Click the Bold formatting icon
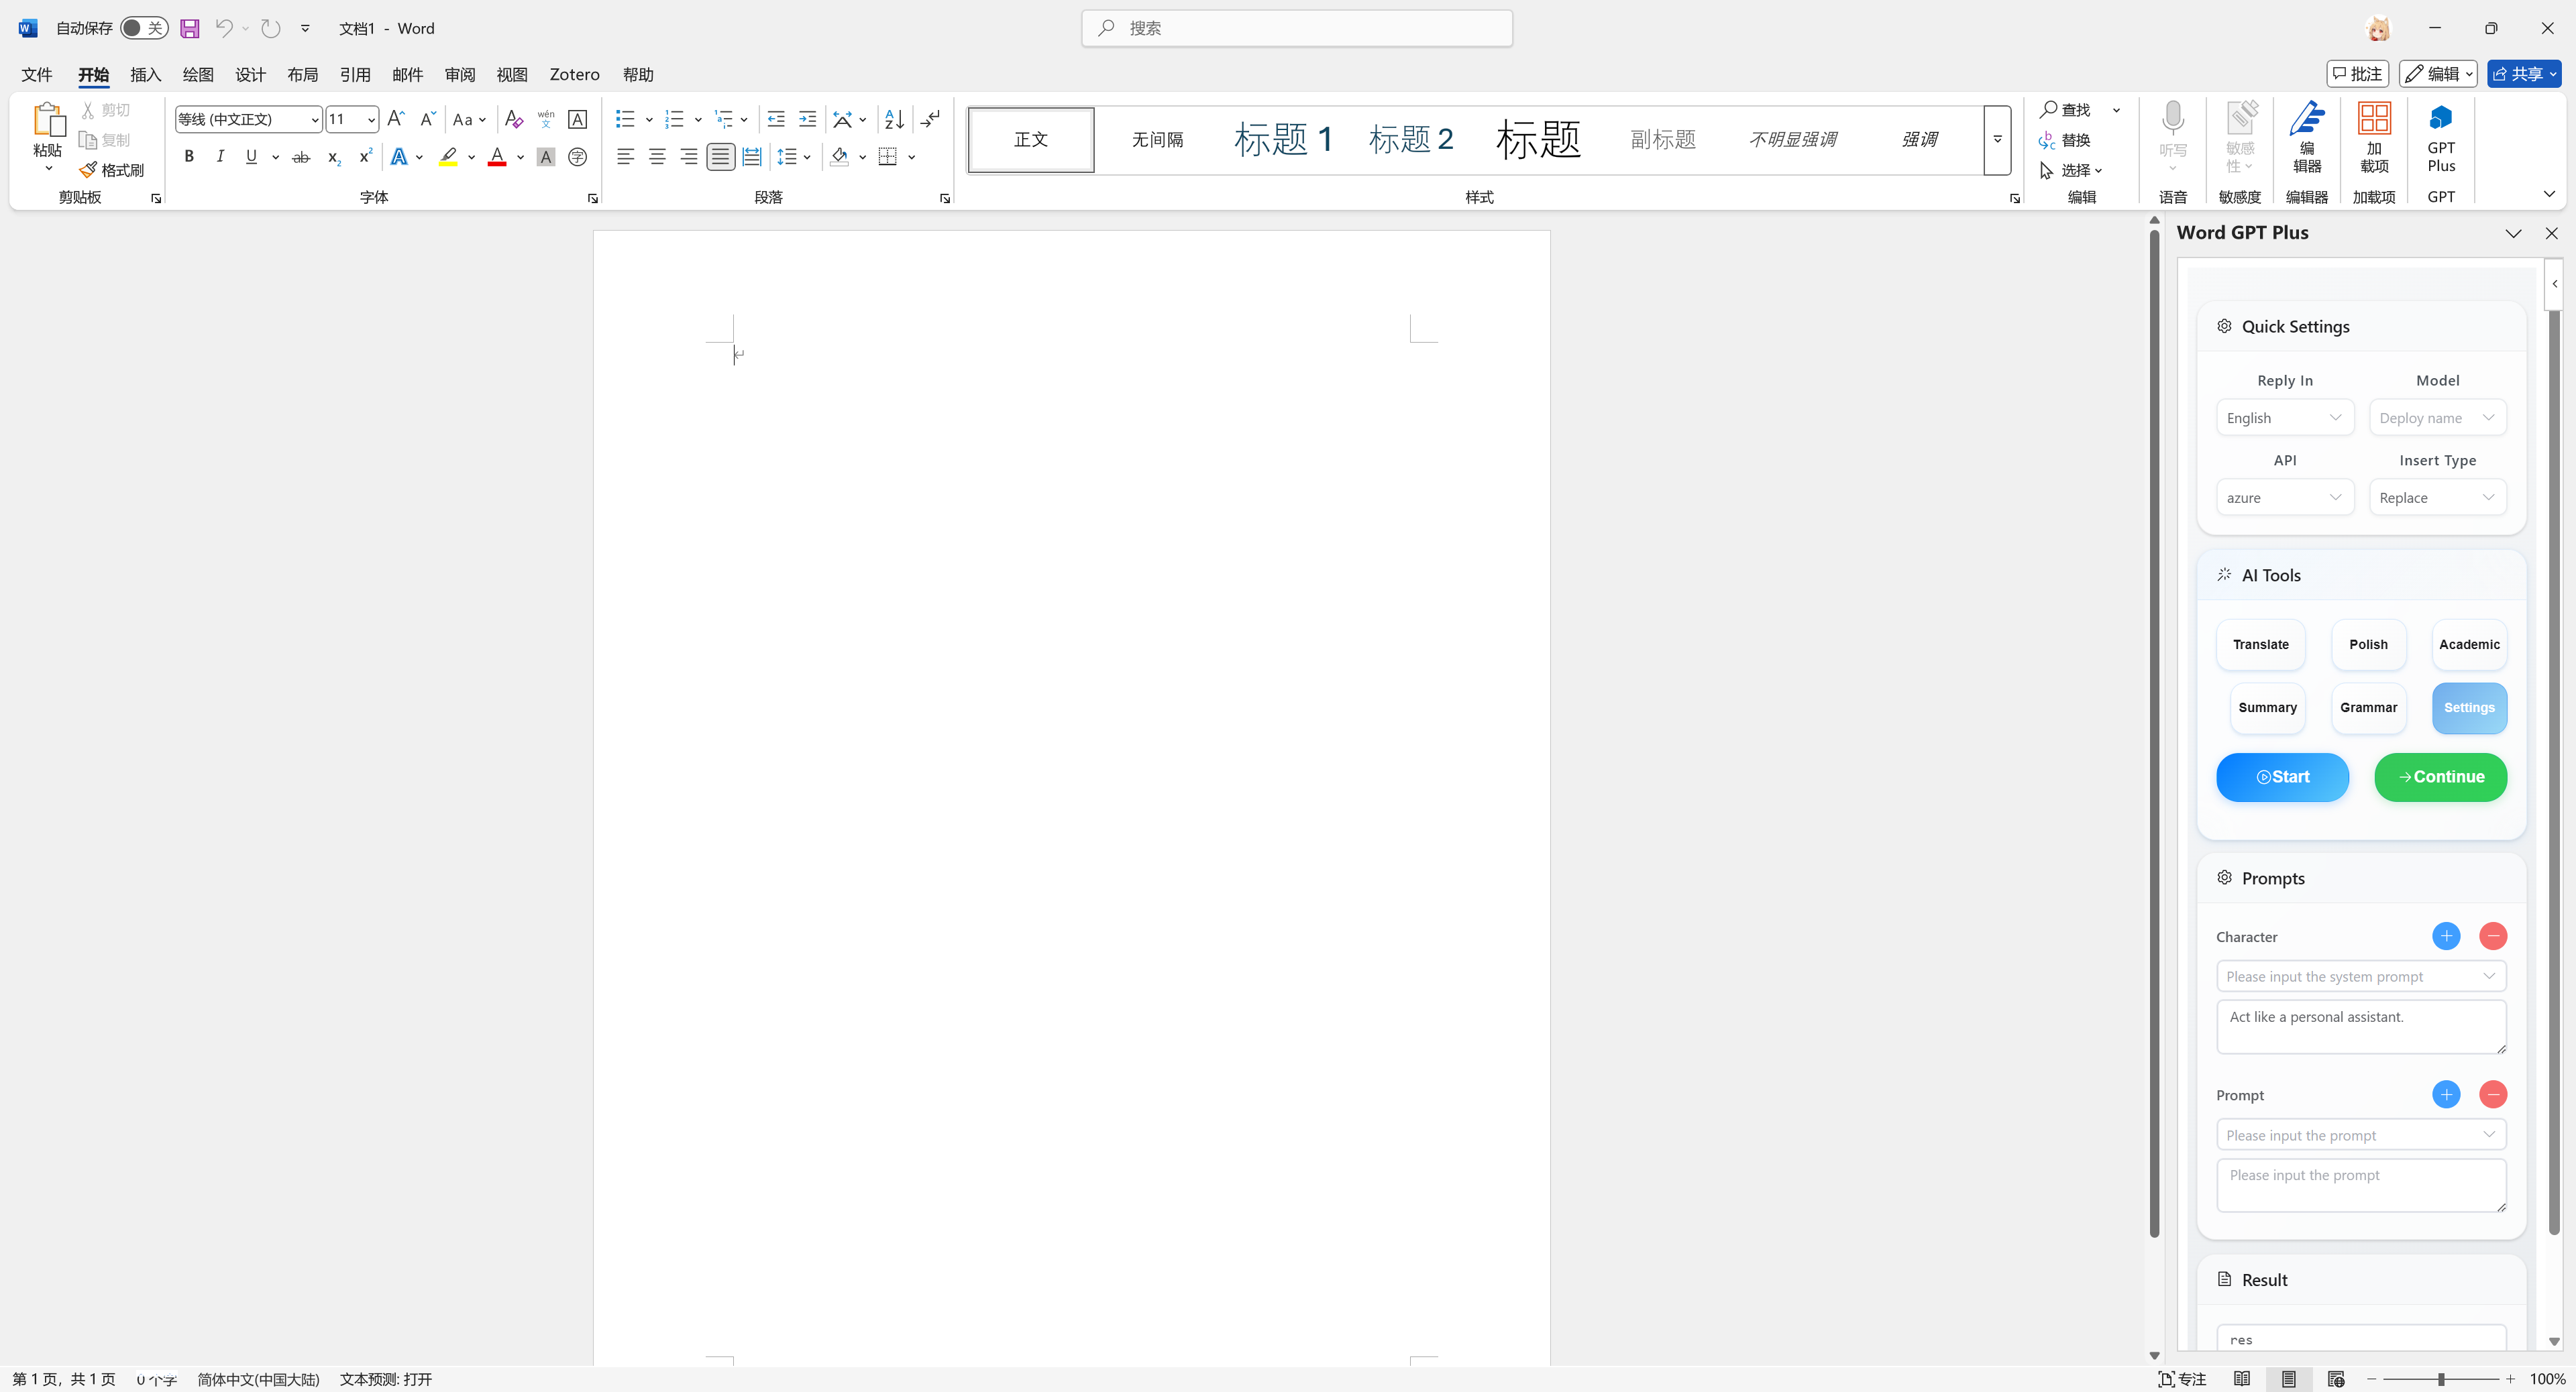Viewport: 2576px width, 1392px height. coord(189,157)
